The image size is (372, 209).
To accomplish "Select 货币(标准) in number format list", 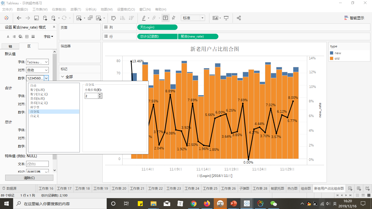I will (x=54, y=99).
